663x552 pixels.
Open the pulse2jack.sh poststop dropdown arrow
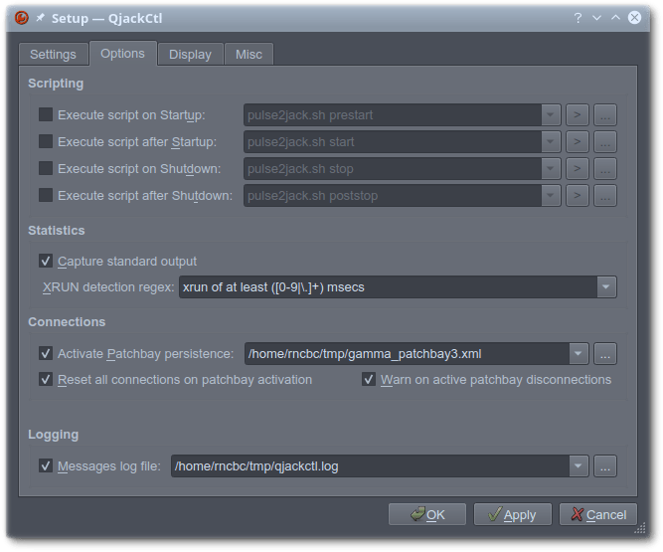click(x=551, y=195)
